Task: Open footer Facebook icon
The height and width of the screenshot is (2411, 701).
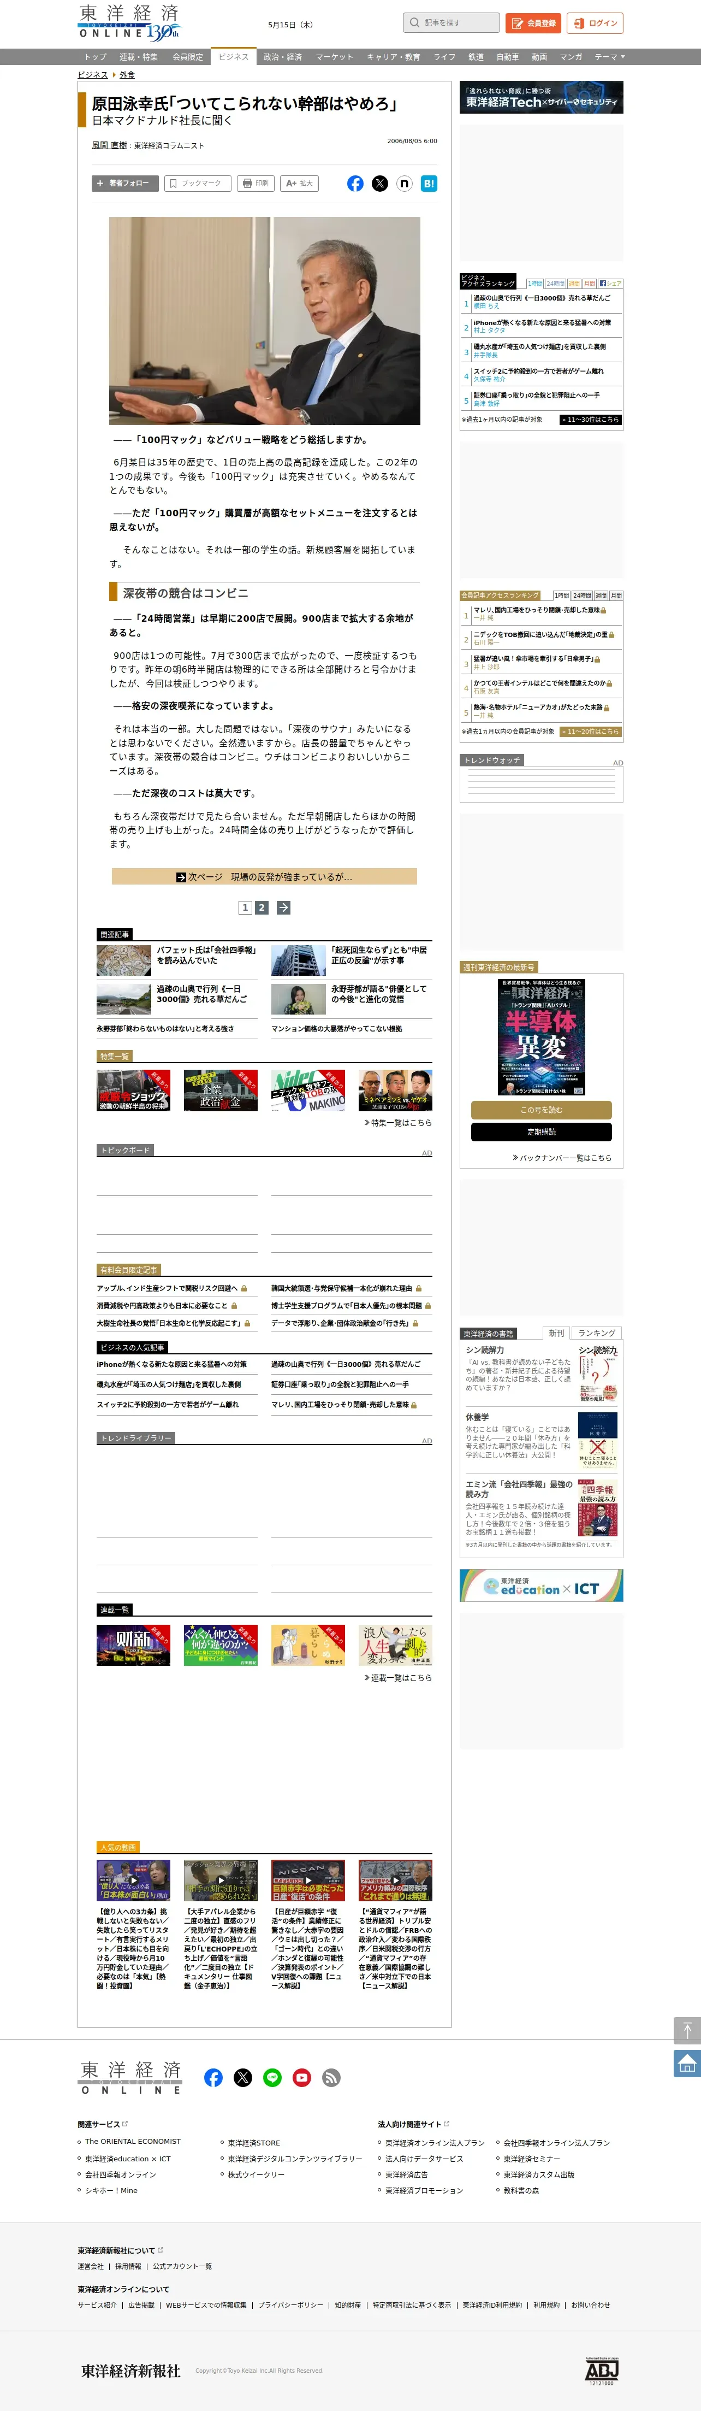Action: (213, 2077)
